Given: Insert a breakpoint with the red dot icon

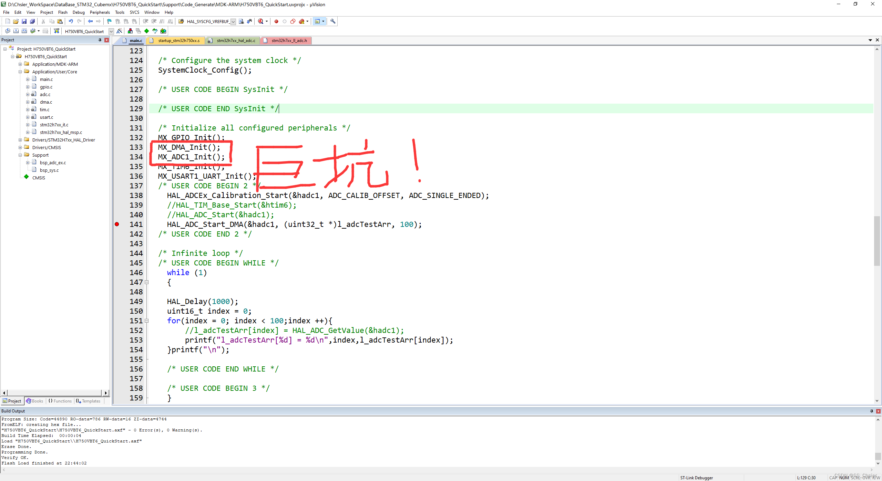Looking at the screenshot, I should pos(276,21).
